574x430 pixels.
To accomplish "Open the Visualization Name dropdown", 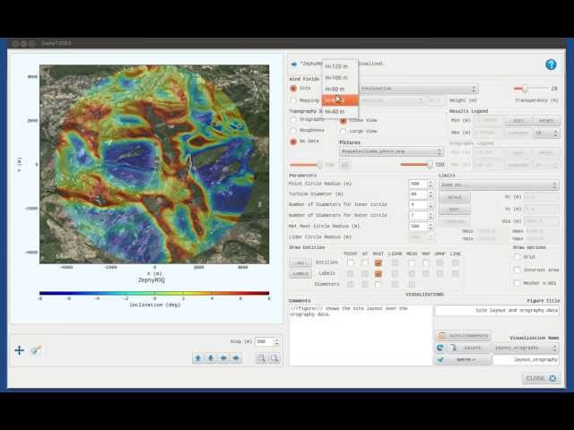I will (x=526, y=348).
